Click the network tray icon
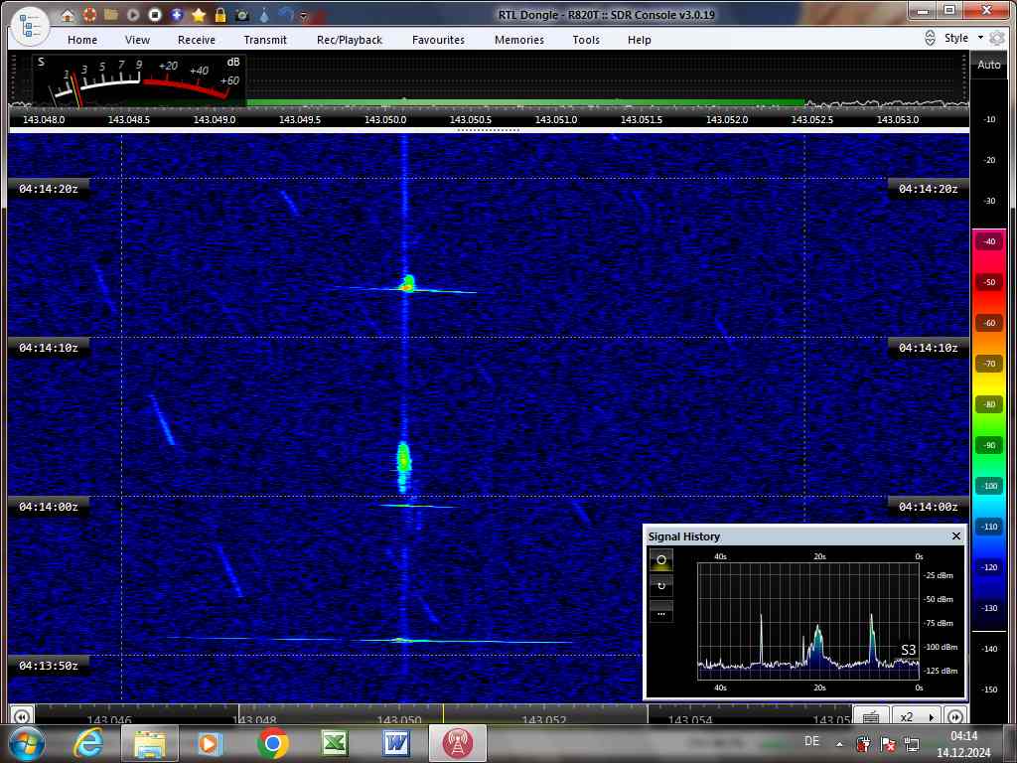This screenshot has height=763, width=1017. point(912,744)
